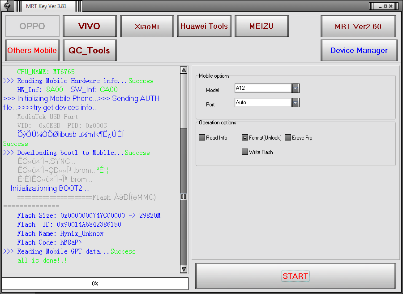Expand the Port dropdown arrow
The image size is (403, 294).
pyautogui.click(x=296, y=103)
